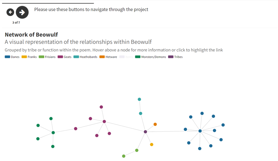The image size is (278, 161).
Task: Toggle Heathobards legend entry
Action: [x=85, y=57]
